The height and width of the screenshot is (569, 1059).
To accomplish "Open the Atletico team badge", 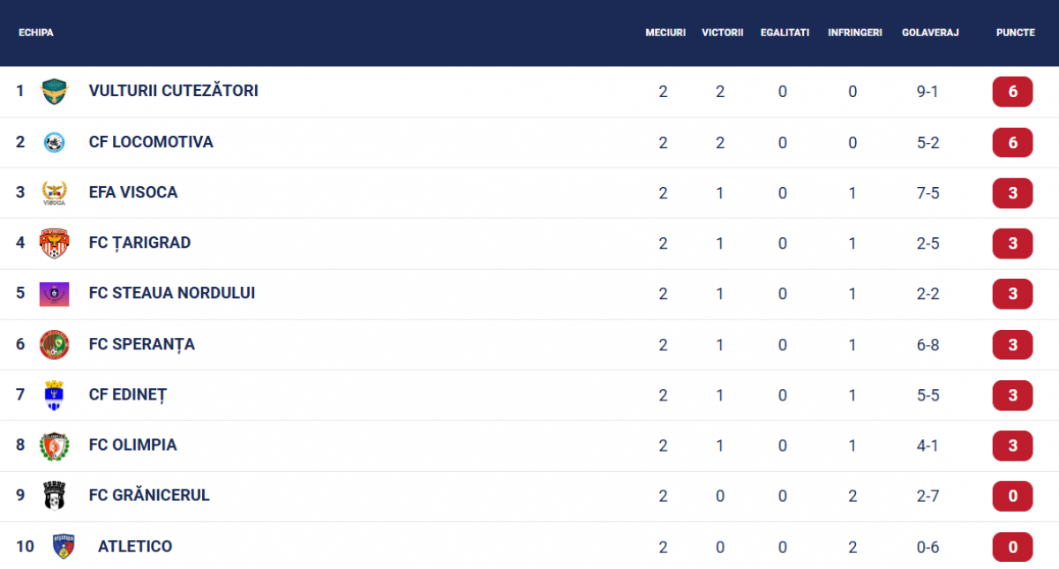I will (64, 547).
